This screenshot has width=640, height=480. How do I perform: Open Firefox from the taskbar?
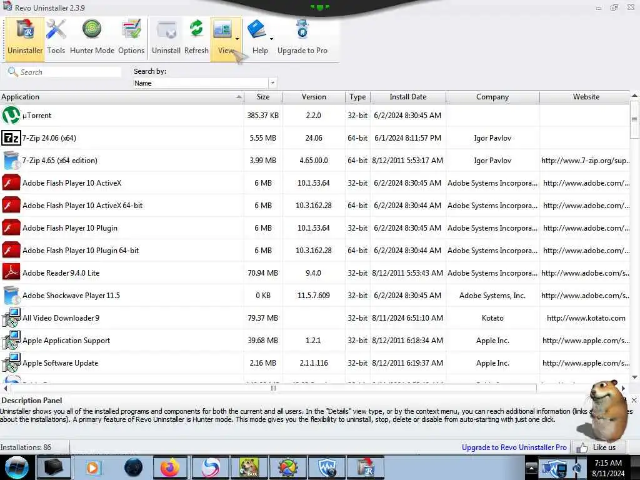tap(170, 467)
